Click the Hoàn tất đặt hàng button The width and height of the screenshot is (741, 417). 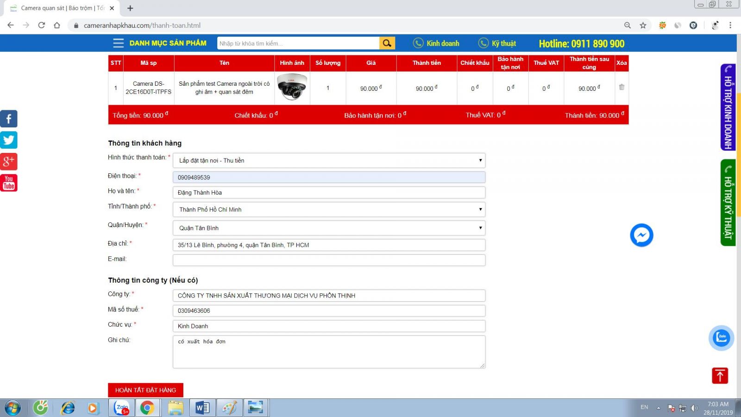coord(145,390)
